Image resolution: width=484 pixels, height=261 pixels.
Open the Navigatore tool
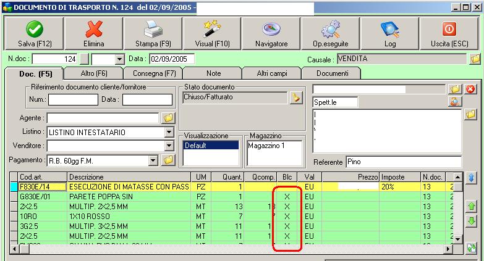271,33
